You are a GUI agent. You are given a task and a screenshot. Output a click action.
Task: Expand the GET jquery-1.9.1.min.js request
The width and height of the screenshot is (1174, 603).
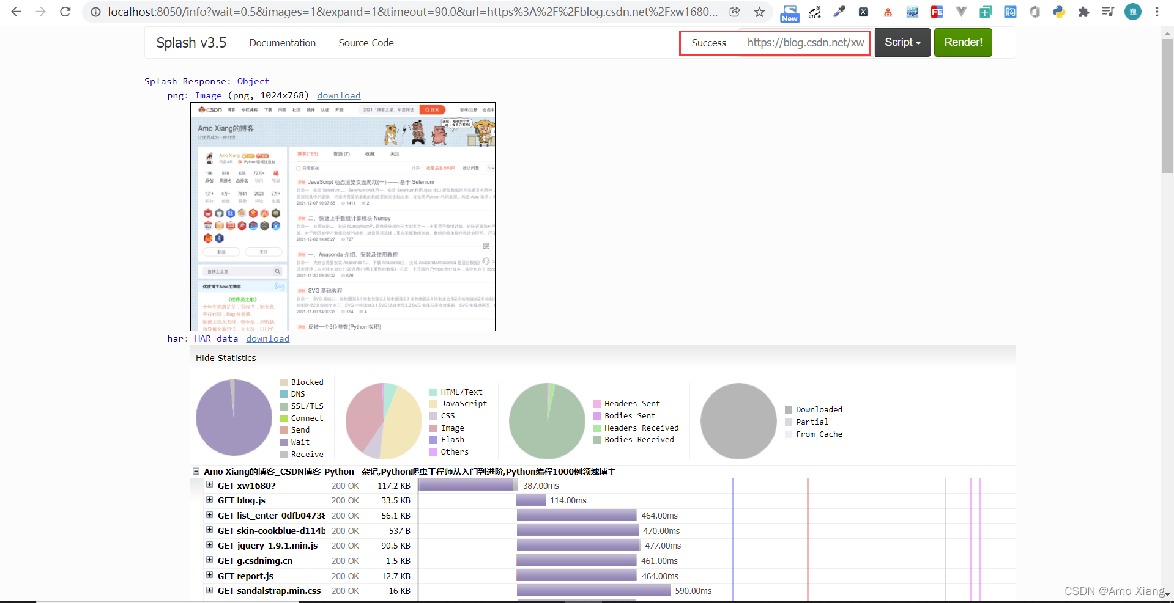[x=209, y=544]
